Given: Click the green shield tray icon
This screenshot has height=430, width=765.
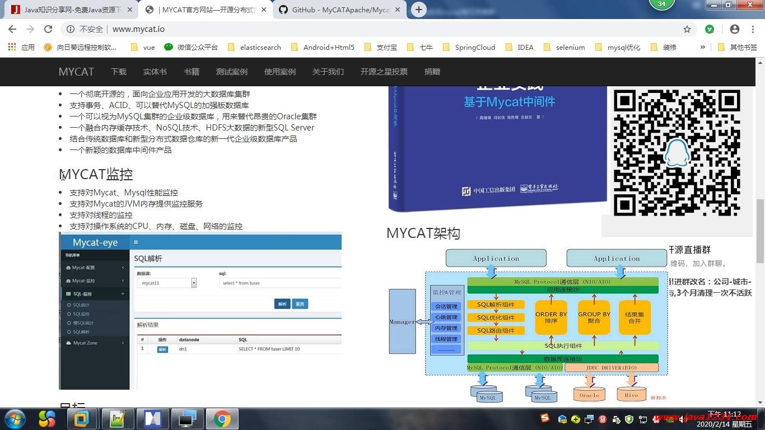Looking at the screenshot, I should pos(629,419).
